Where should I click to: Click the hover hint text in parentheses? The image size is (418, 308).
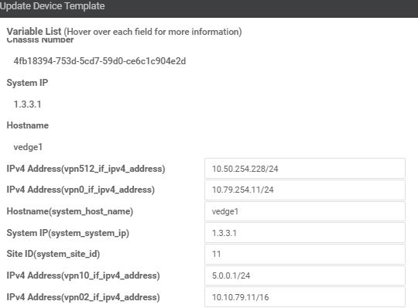point(152,32)
